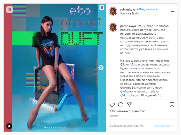181x135 pixels.
Task: Open the @dufttobacco mention link
Action: [130, 95]
